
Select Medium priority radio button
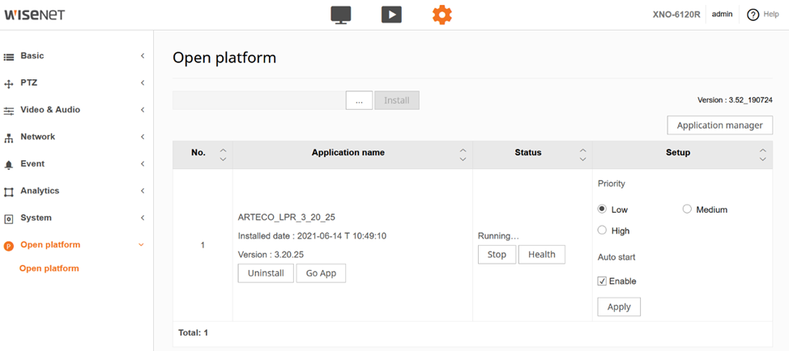pyautogui.click(x=687, y=209)
